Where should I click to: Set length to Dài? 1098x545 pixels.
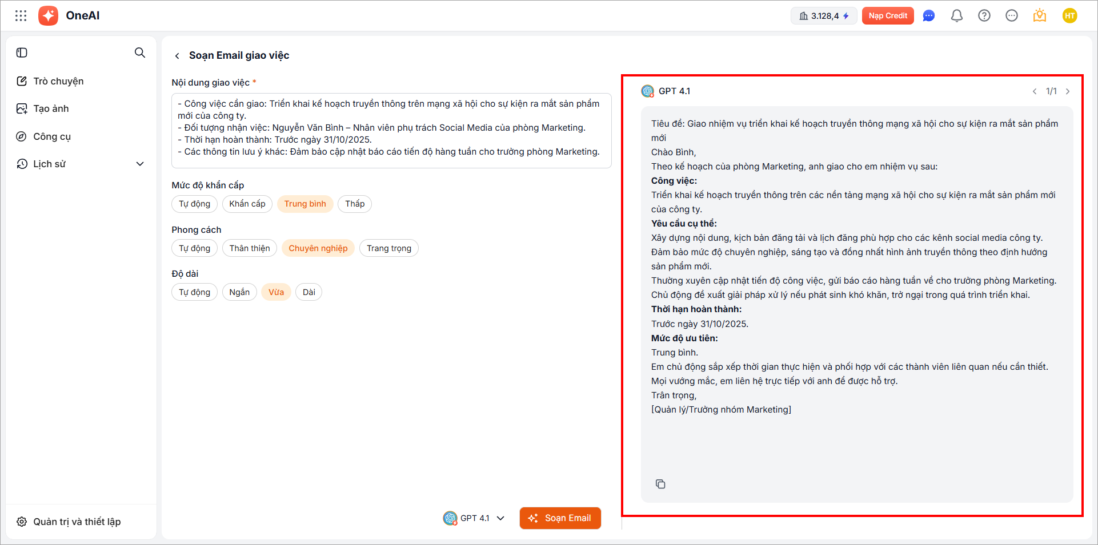point(309,292)
